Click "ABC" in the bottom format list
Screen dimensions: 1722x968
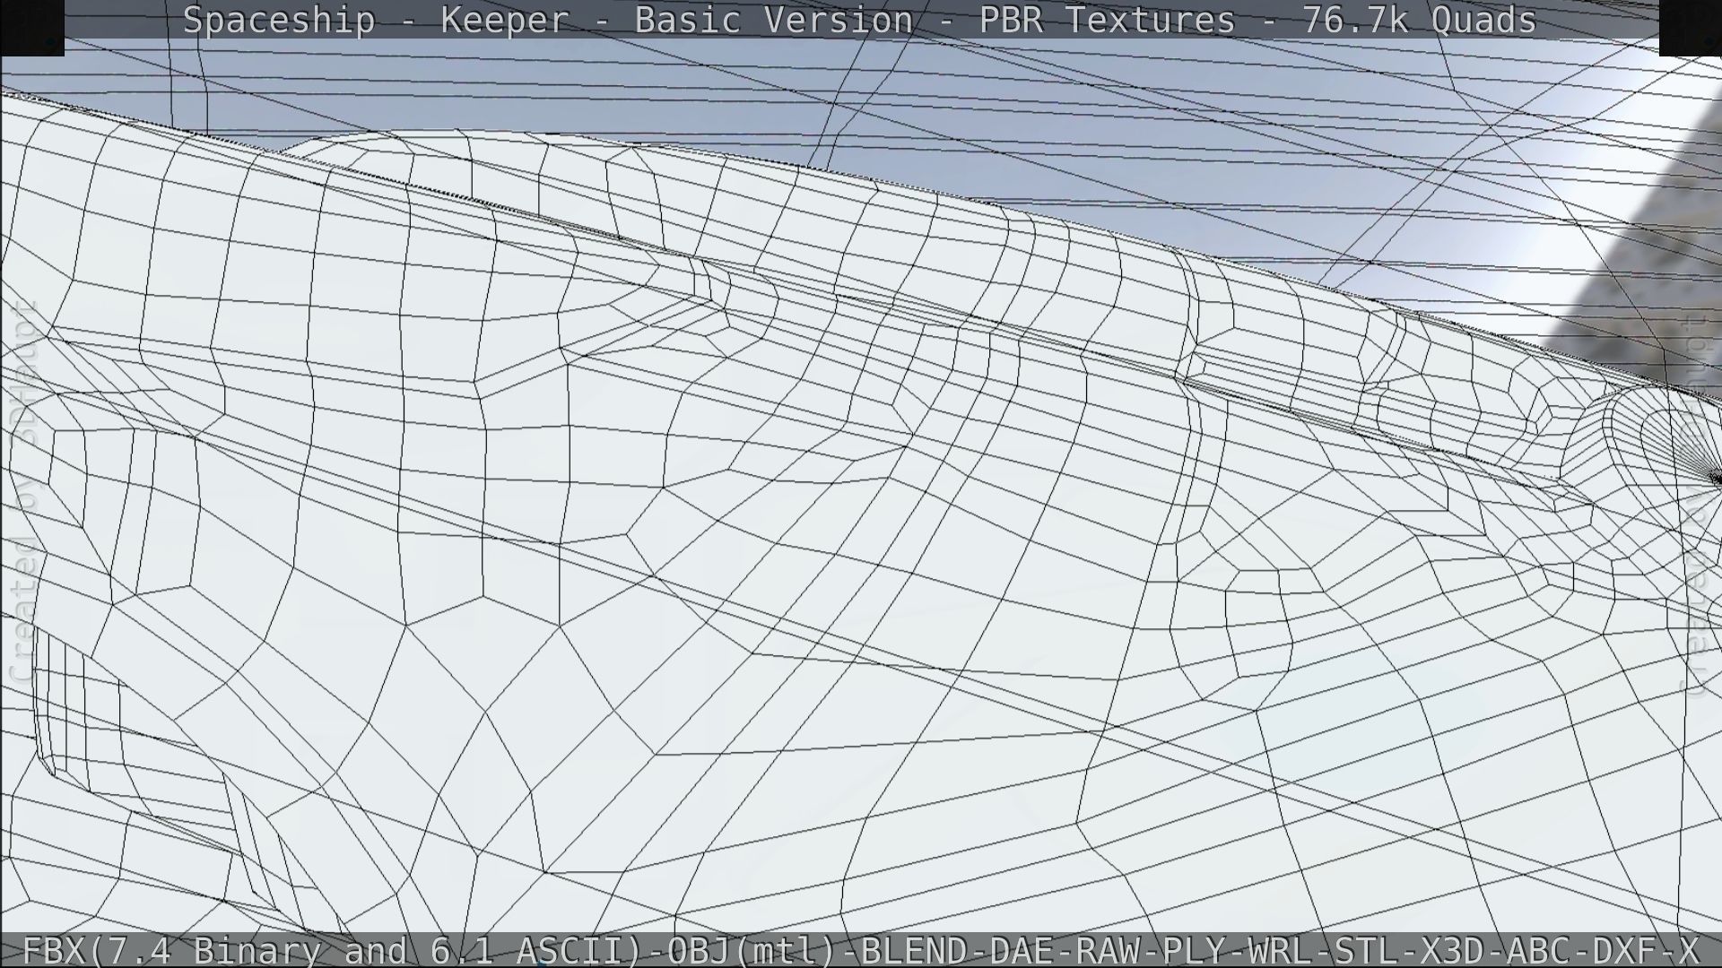click(x=1538, y=950)
